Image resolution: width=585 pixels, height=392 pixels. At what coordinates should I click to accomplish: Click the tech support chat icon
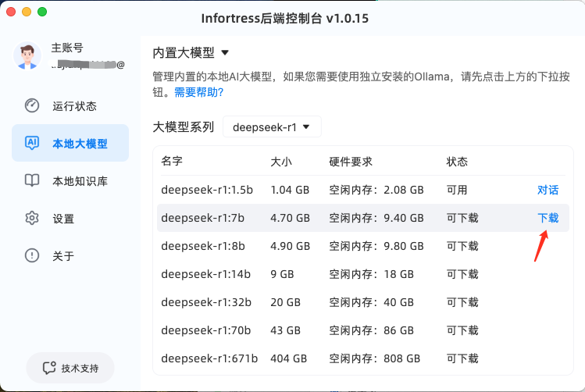tap(49, 368)
